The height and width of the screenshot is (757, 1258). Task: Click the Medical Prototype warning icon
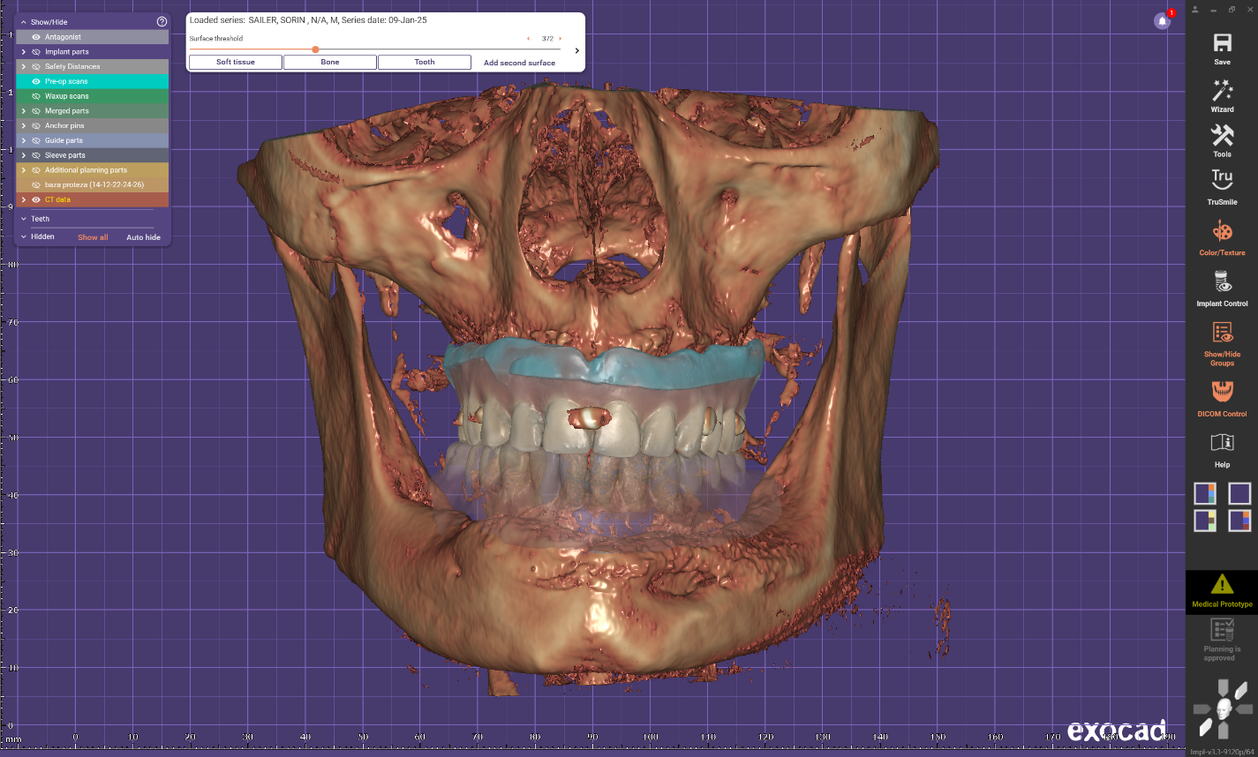click(1222, 584)
